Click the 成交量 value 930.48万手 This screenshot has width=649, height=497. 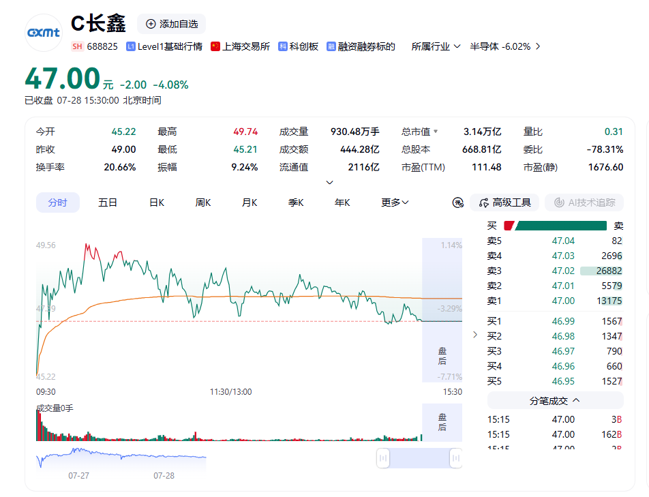[354, 132]
